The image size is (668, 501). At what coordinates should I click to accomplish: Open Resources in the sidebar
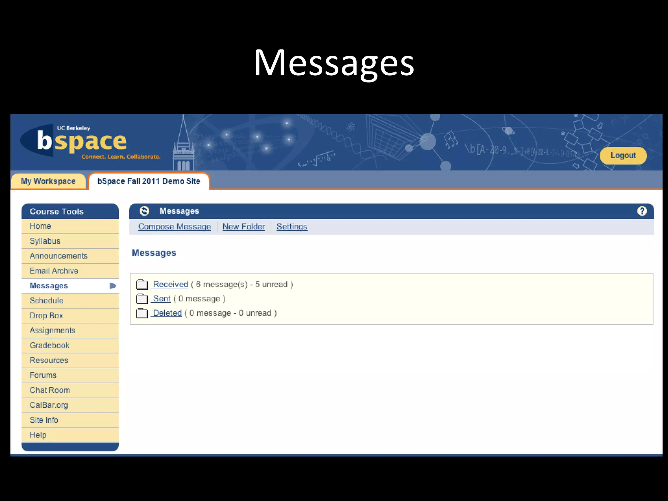(x=70, y=360)
